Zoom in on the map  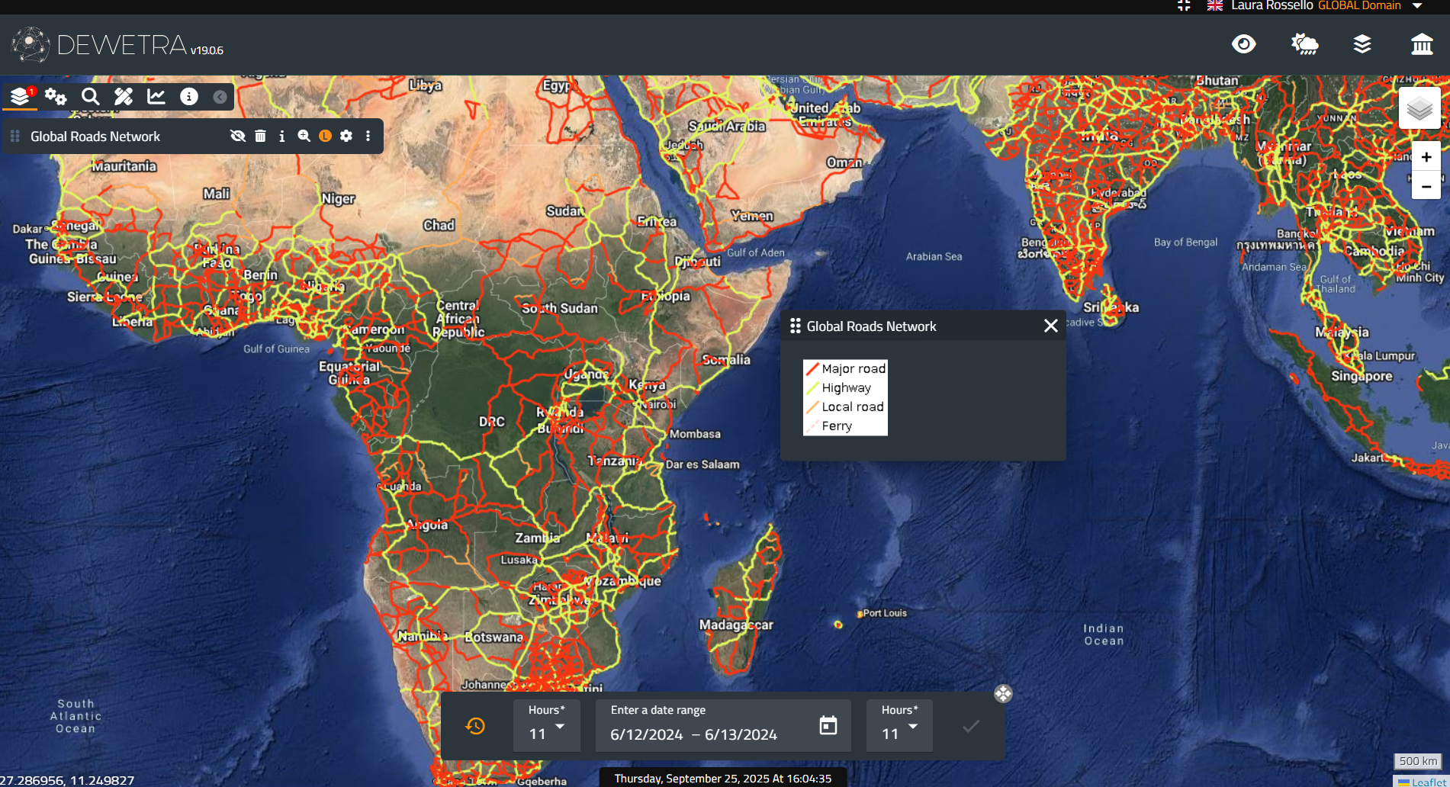point(1426,157)
